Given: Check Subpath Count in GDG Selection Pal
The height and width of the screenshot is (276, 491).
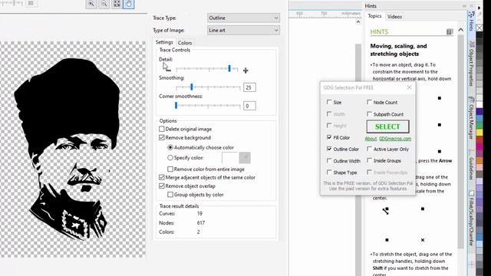Looking at the screenshot, I should coord(369,114).
